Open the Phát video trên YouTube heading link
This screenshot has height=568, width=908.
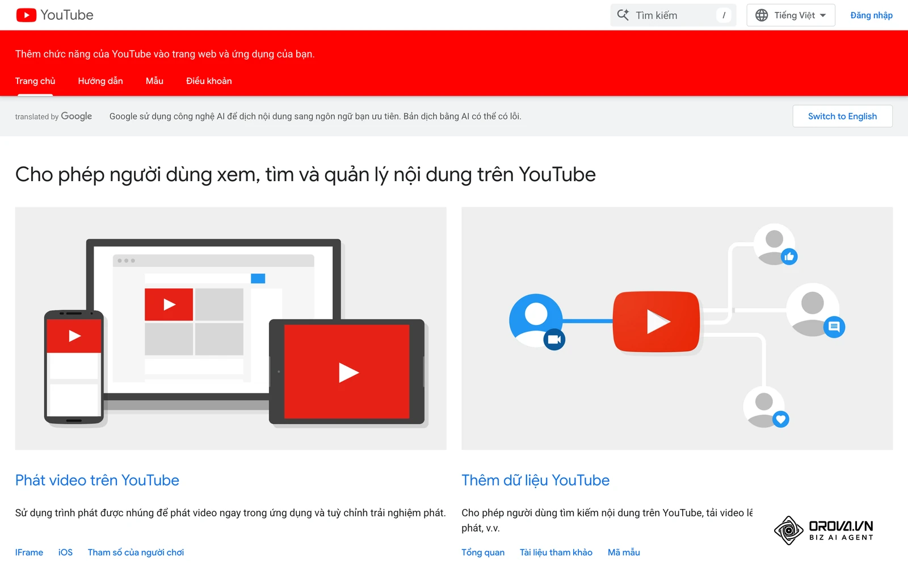(97, 481)
